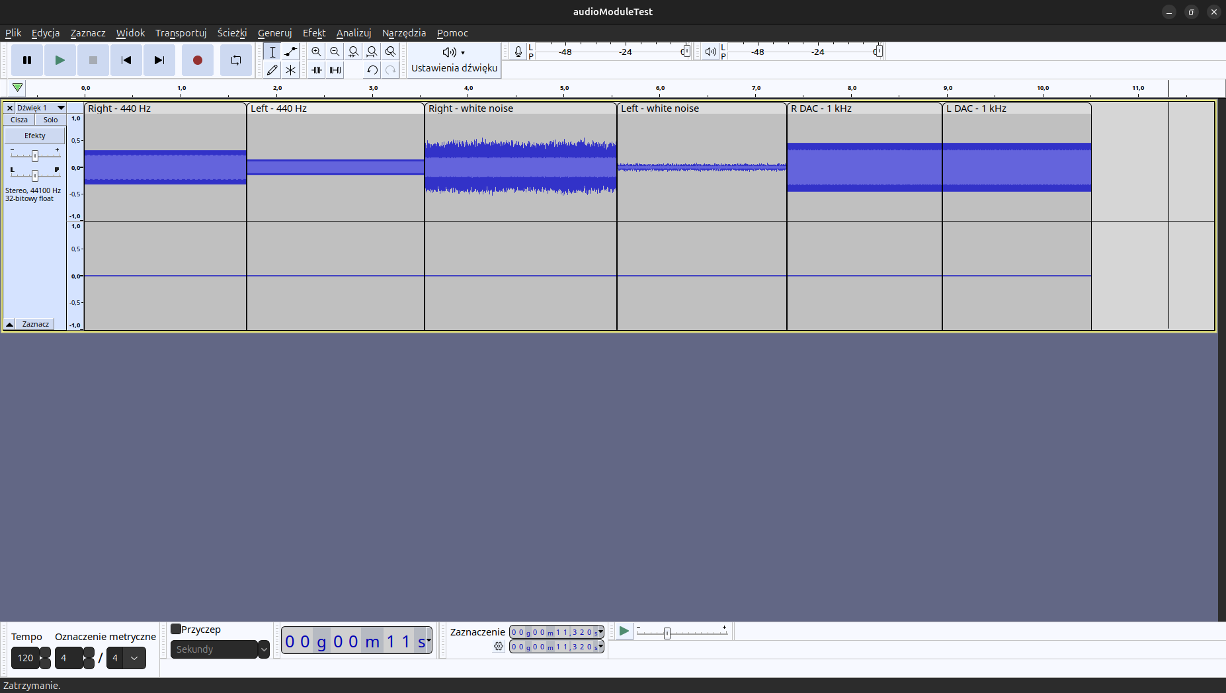
Task: Select the Draw tool
Action: click(272, 69)
